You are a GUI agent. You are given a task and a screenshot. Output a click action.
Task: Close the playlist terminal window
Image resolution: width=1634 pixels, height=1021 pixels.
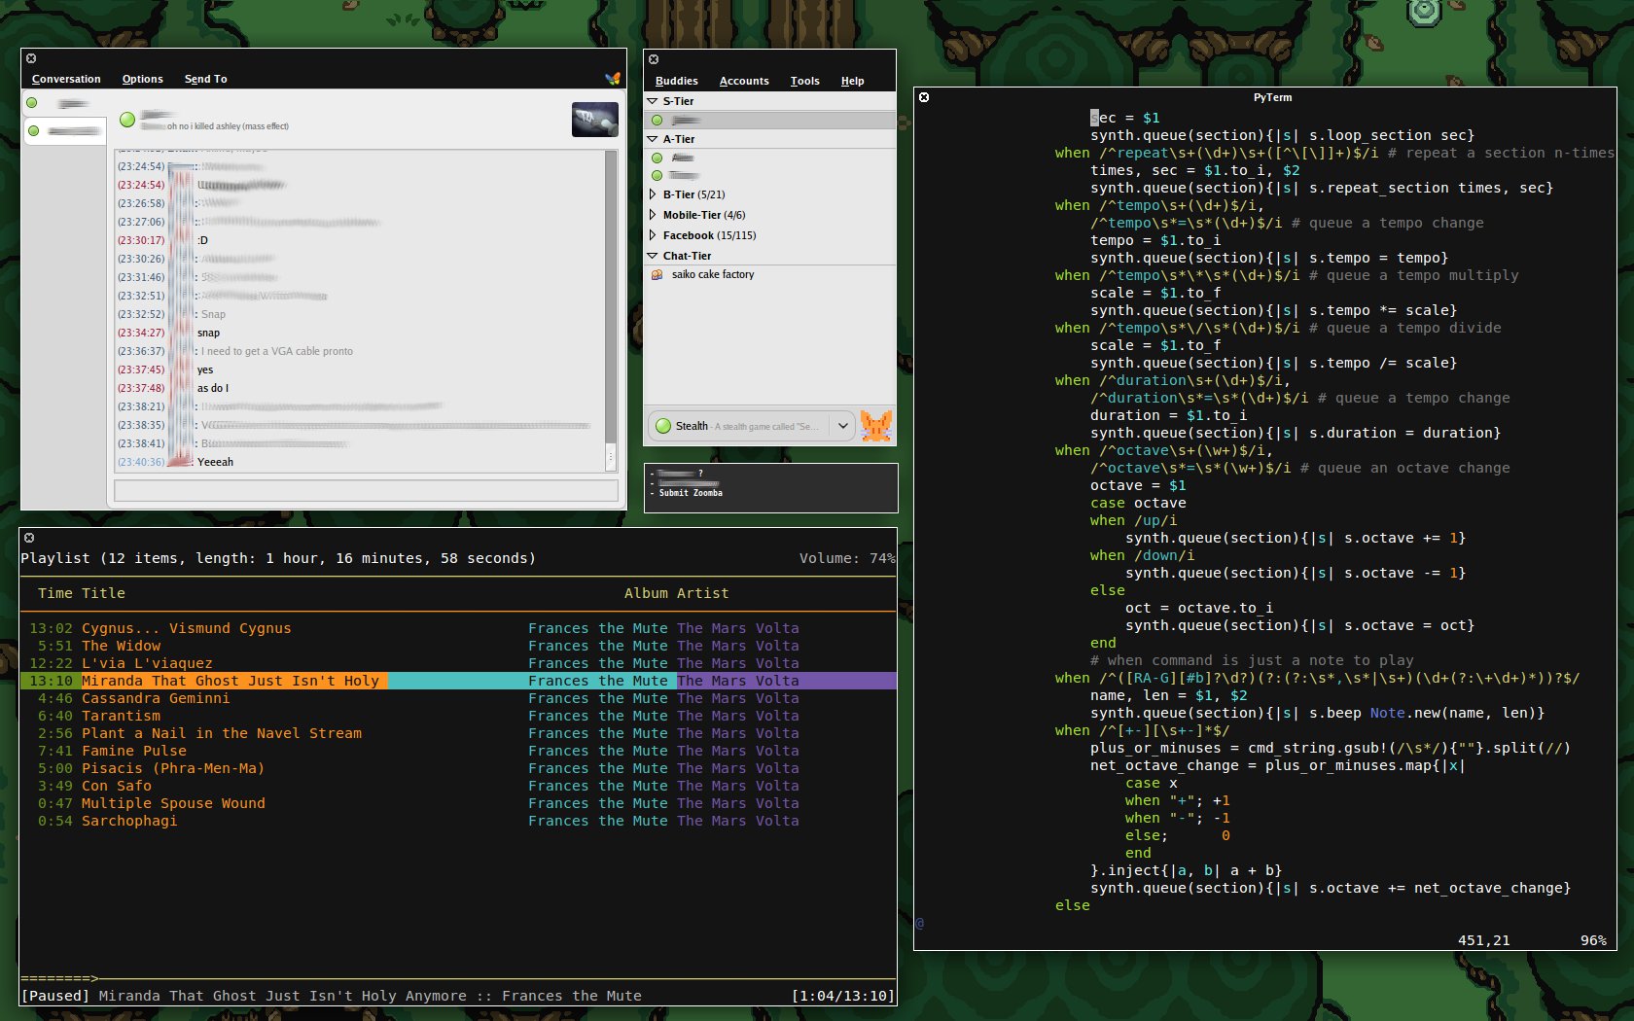(29, 538)
